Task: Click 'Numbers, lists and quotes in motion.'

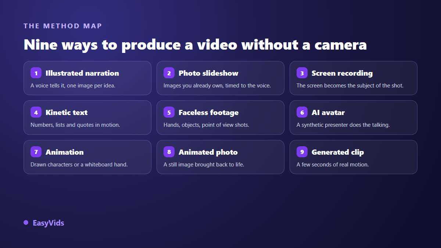Action: click(75, 125)
